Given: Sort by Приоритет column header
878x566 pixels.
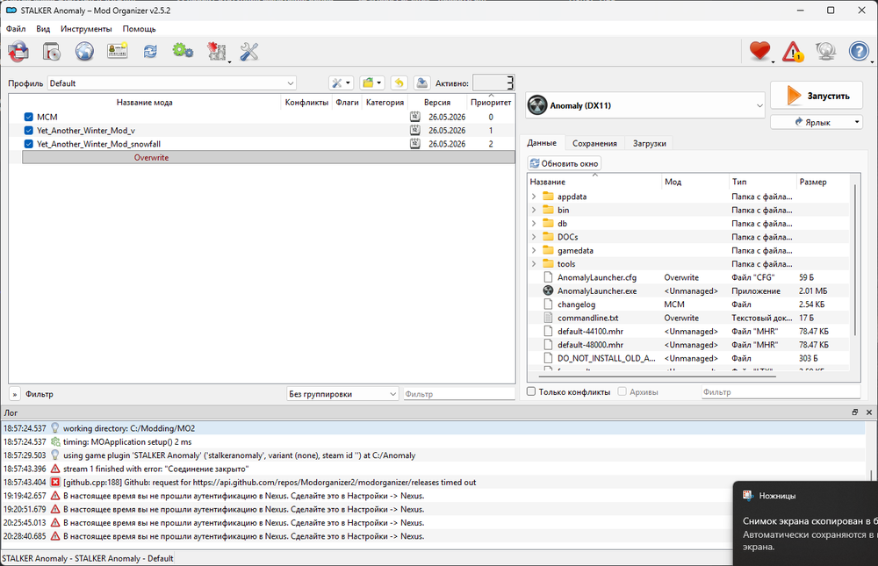Looking at the screenshot, I should 491,102.
